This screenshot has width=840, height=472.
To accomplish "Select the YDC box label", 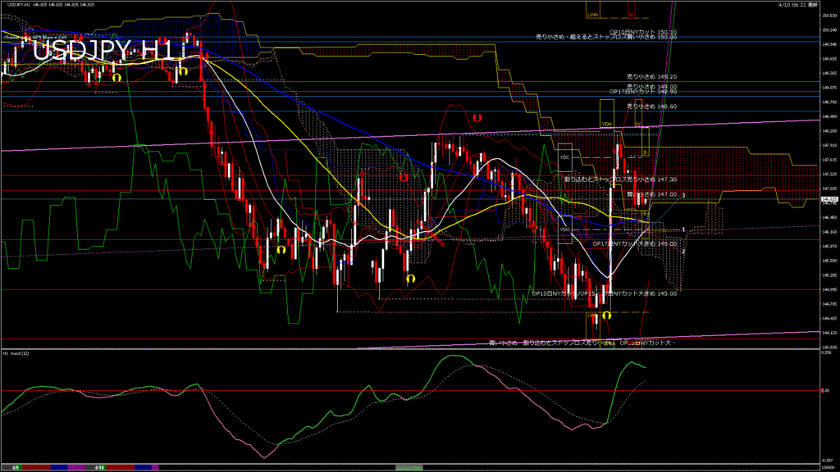I will point(564,156).
